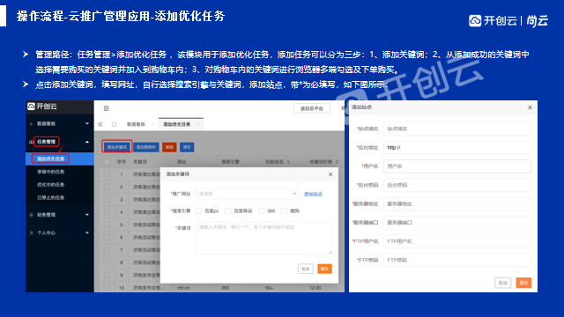
Task: Check the 搜狗 search engine box
Action: coord(284,211)
